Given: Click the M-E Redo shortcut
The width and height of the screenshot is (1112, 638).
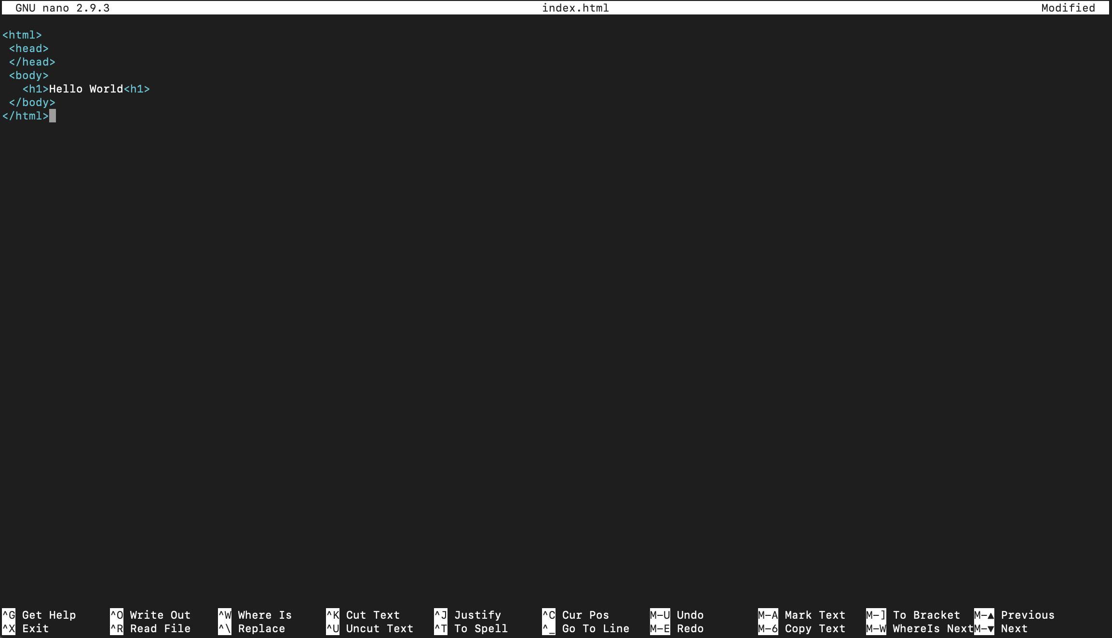Looking at the screenshot, I should 677,628.
